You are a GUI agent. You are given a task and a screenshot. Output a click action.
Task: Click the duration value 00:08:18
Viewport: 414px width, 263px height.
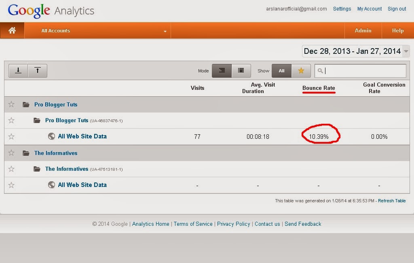click(x=258, y=137)
